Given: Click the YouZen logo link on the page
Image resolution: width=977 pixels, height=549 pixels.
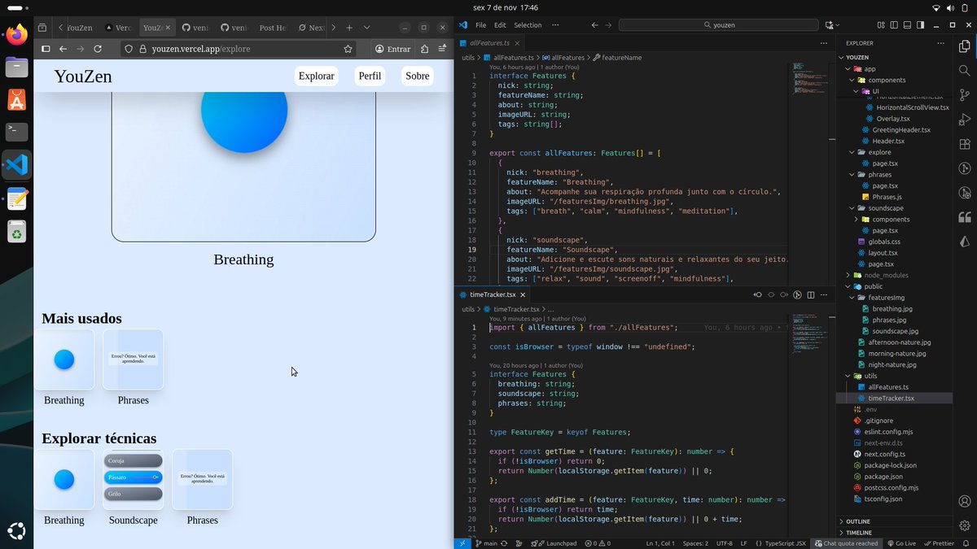Looking at the screenshot, I should tap(83, 76).
